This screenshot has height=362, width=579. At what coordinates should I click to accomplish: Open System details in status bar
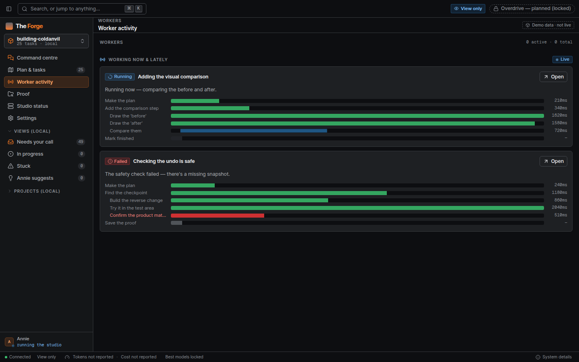(553, 357)
